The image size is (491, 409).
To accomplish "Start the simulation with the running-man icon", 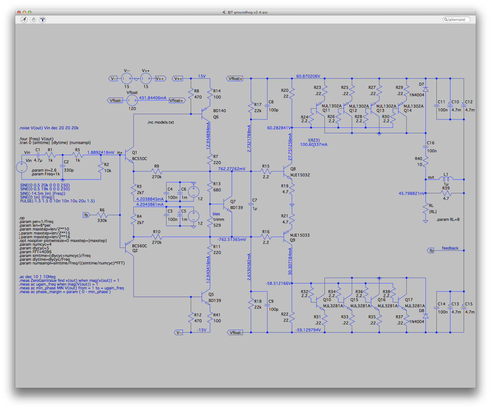I will tap(24, 20).
